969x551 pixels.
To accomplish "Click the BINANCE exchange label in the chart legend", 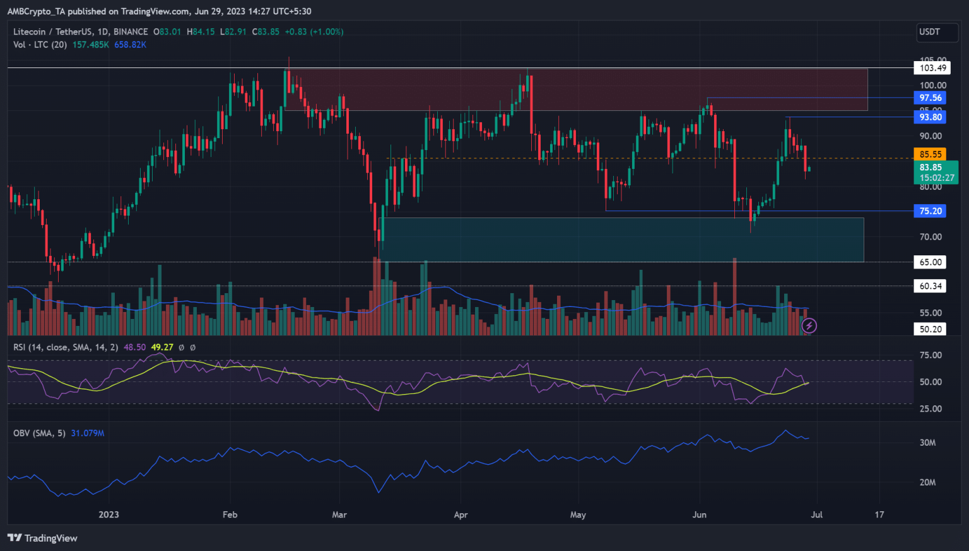I will click(x=130, y=32).
